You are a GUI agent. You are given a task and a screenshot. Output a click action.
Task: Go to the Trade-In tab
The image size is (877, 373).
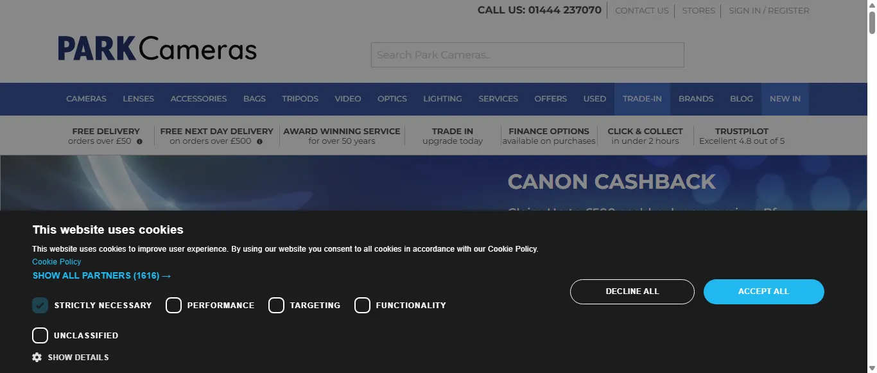tap(642, 99)
